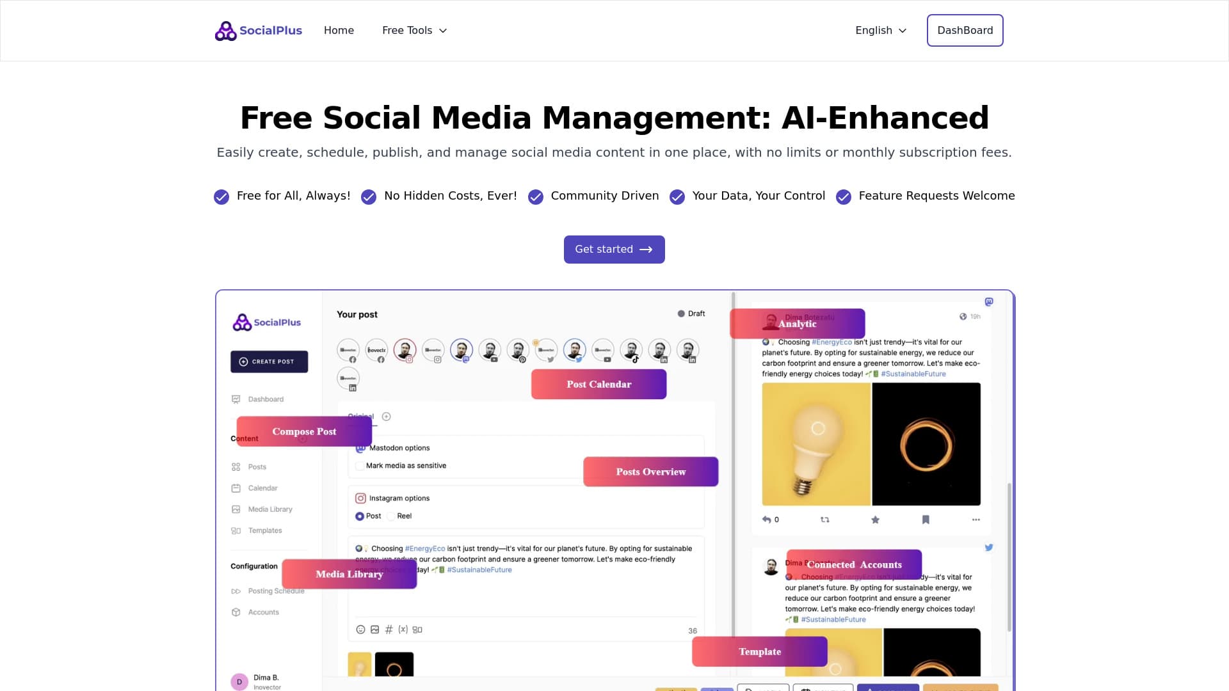
Task: Add a post version with the plus icon
Action: pos(387,417)
